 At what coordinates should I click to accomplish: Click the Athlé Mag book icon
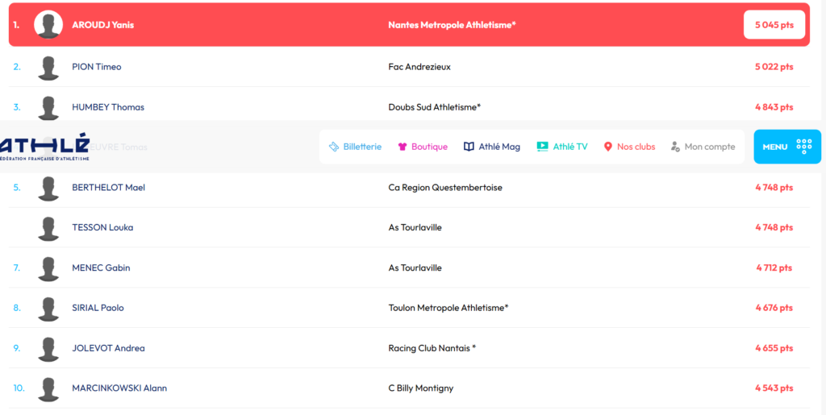[469, 147]
